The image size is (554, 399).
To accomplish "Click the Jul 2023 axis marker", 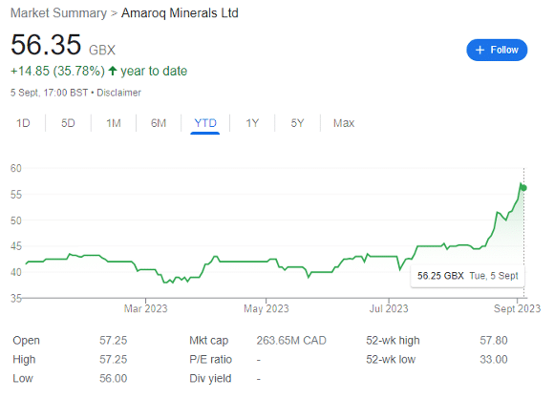I will 389,308.
